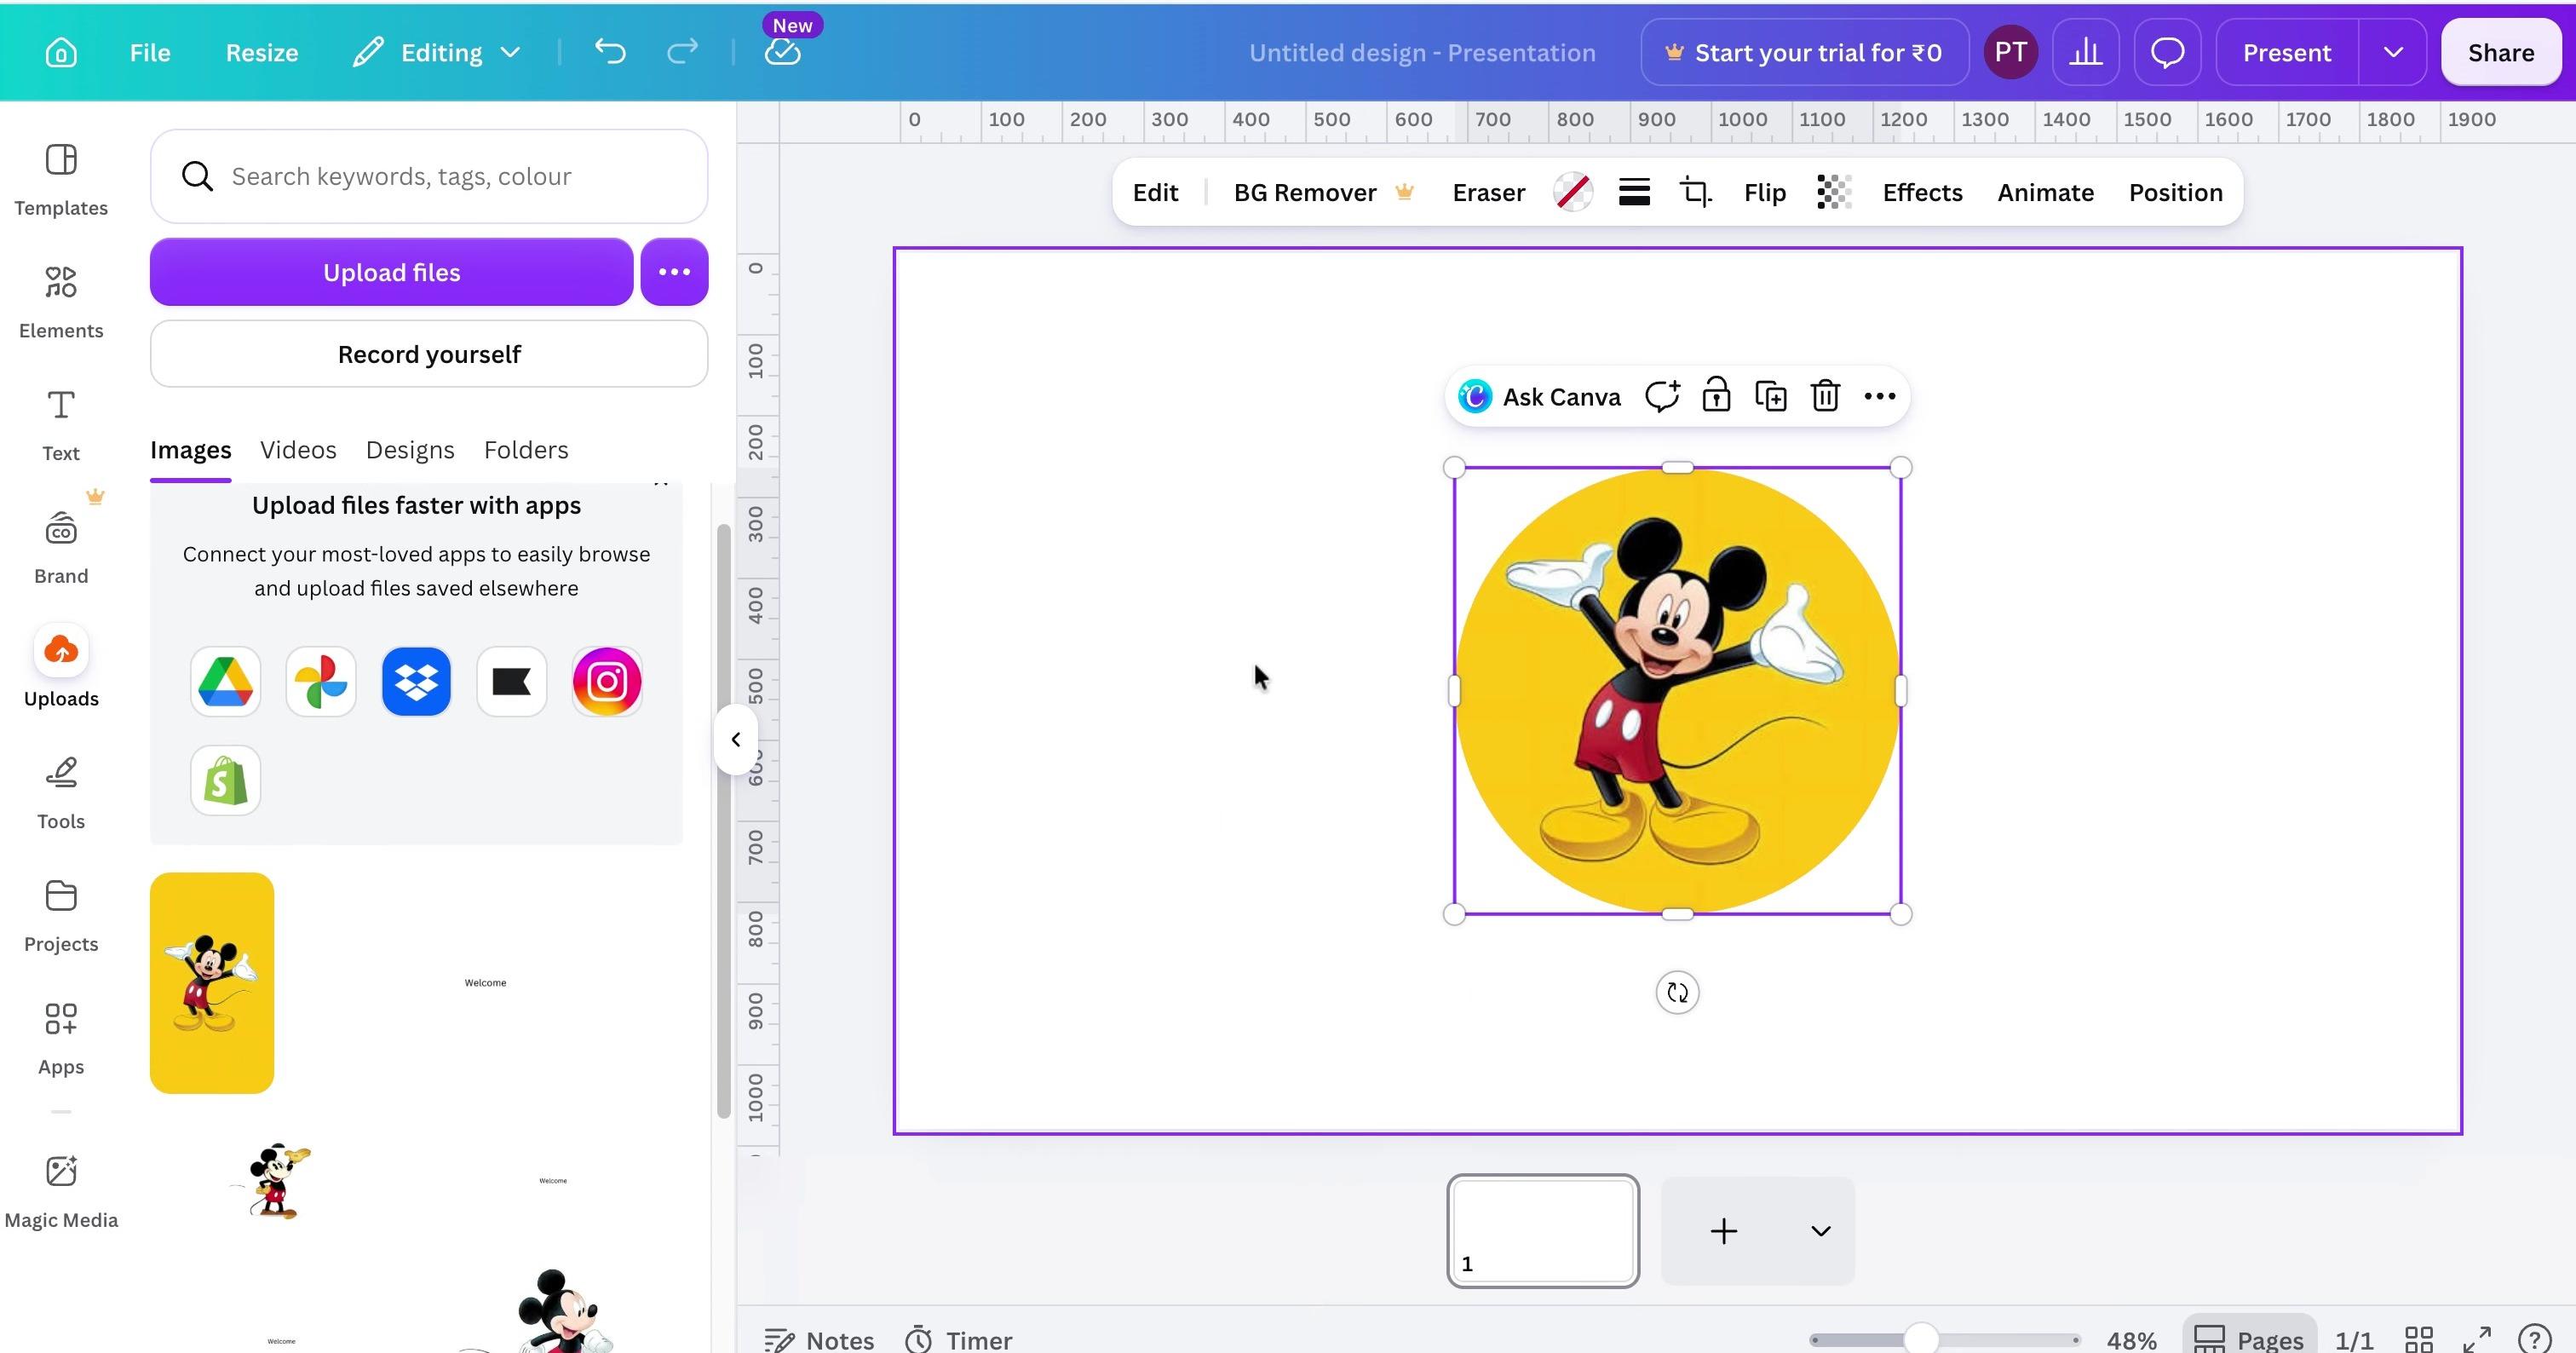Click the BG Remover button
Screen dimensions: 2576x1353
click(1322, 192)
